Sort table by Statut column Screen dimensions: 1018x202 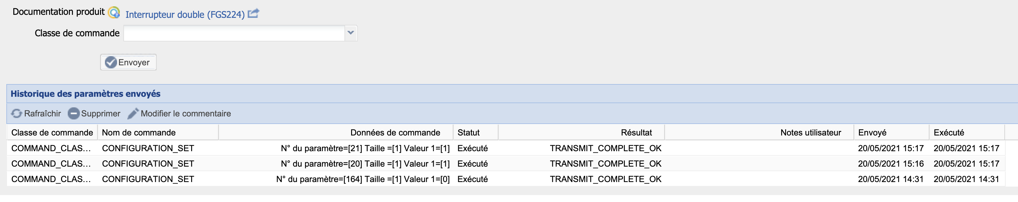coord(468,133)
